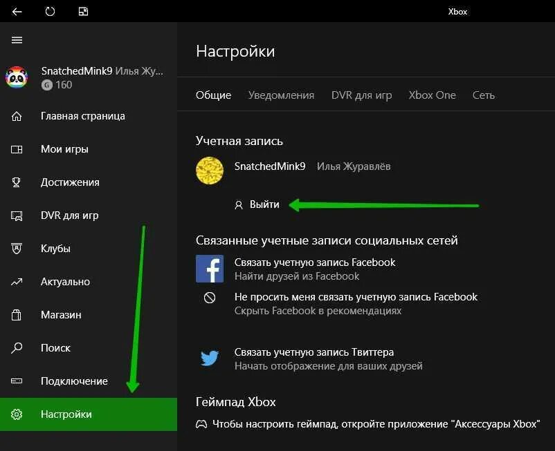Click the Аксессуары Xbox gamepad message
This screenshot has width=555, height=451.
[376, 424]
